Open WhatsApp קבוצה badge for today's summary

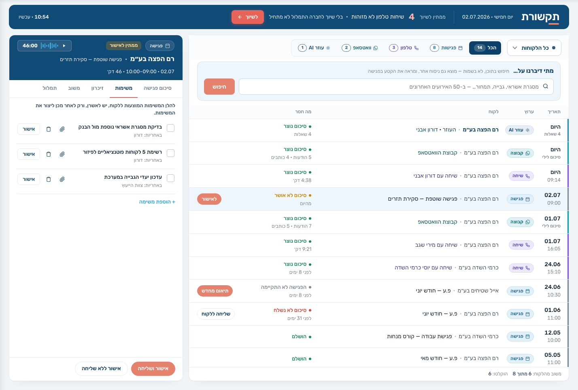(x=520, y=153)
